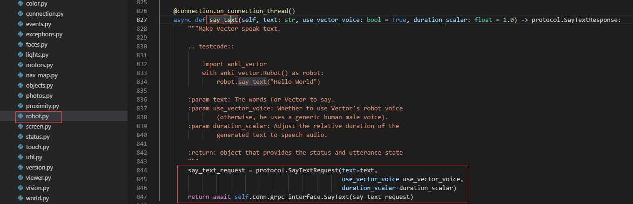Viewport: 633px width, 204px height.
Task: Click line number 827 in the gutter
Action: [141, 20]
